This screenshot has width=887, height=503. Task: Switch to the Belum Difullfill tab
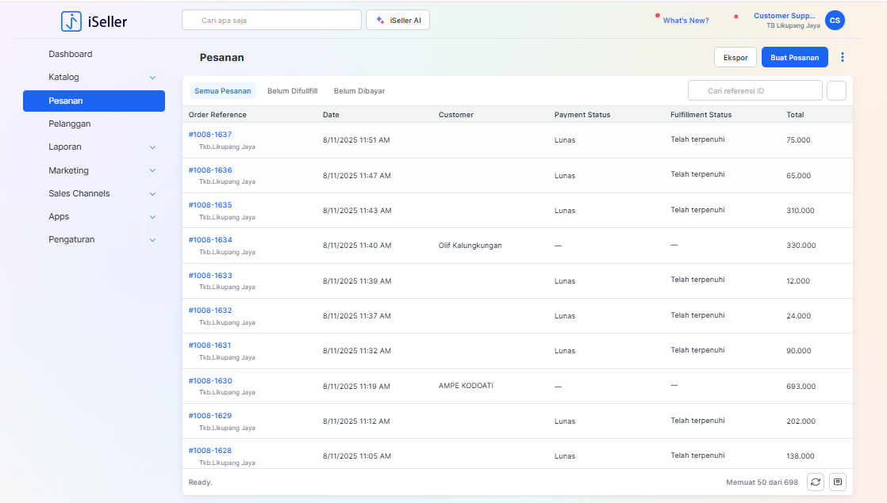[292, 91]
